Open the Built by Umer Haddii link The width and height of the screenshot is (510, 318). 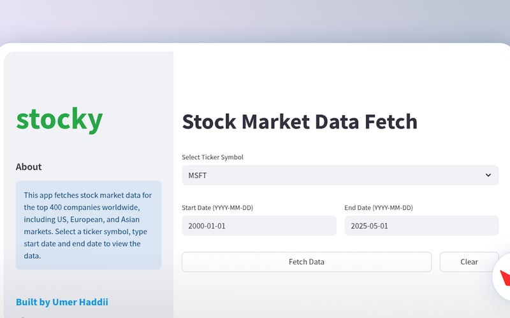tap(66, 302)
